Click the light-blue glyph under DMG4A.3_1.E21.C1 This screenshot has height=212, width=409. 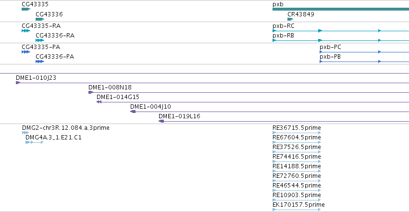tap(34, 142)
